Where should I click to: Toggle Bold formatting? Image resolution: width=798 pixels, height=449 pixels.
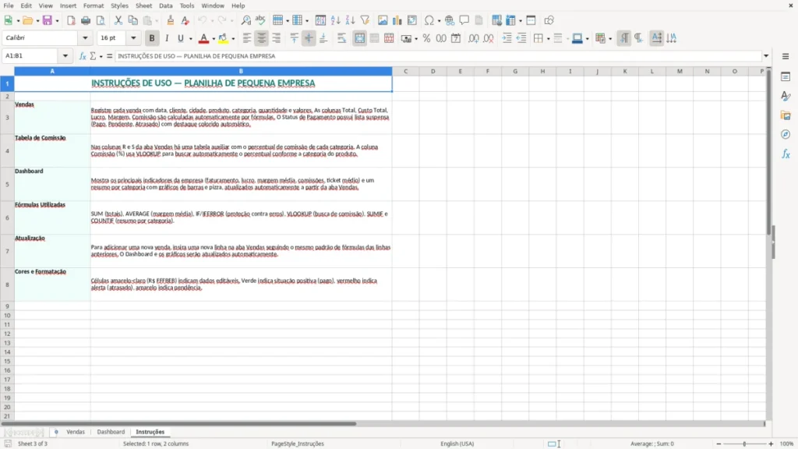pyautogui.click(x=152, y=38)
